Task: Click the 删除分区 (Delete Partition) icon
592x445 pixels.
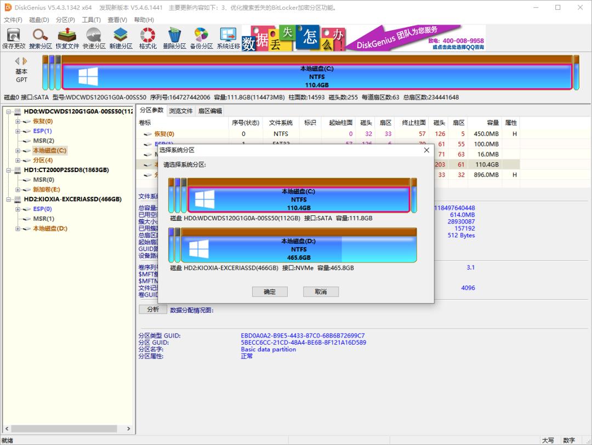Action: (x=174, y=37)
